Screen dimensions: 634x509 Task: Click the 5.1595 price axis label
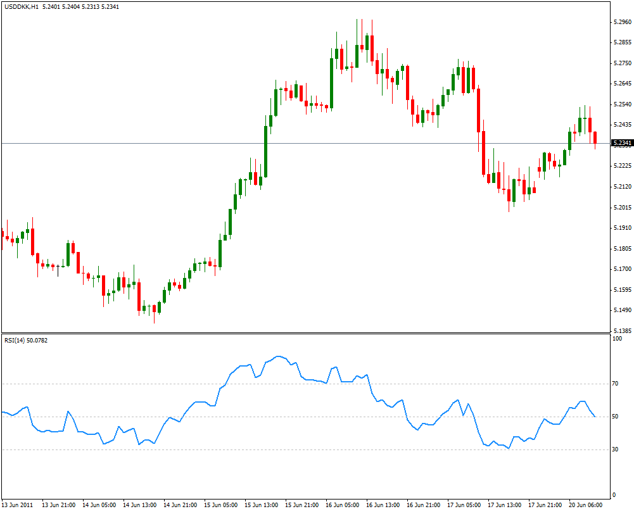coord(622,290)
